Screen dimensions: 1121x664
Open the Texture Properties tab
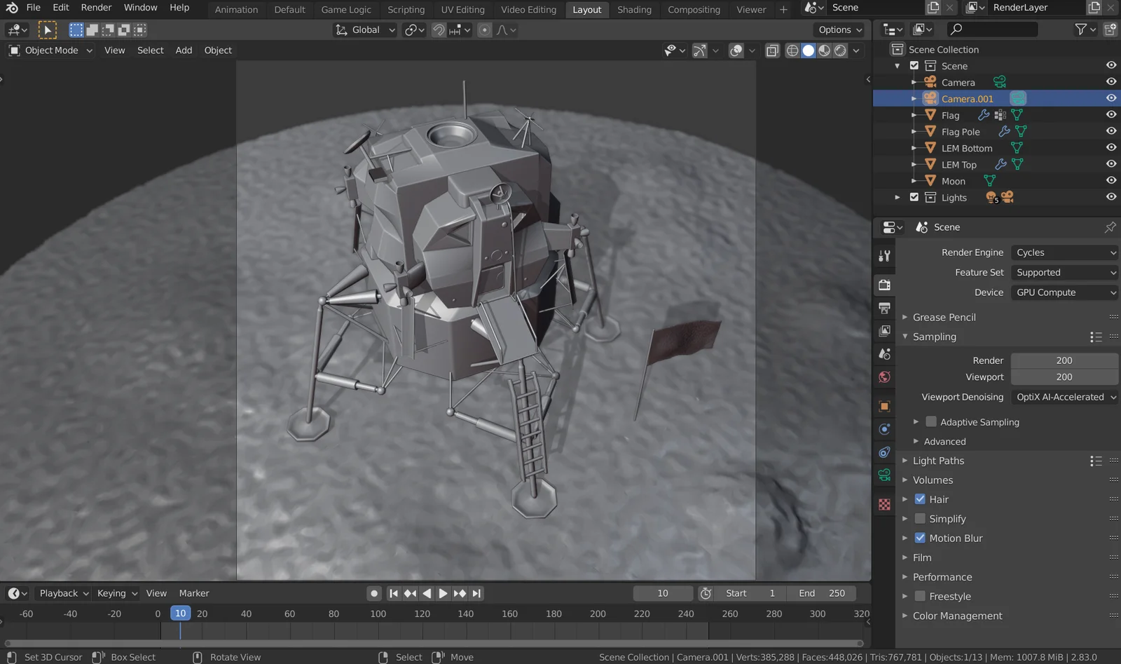[884, 504]
